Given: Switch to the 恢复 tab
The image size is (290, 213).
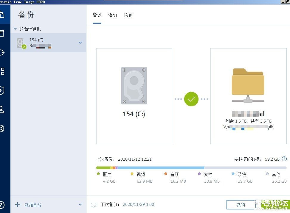Looking at the screenshot, I should coord(128,15).
